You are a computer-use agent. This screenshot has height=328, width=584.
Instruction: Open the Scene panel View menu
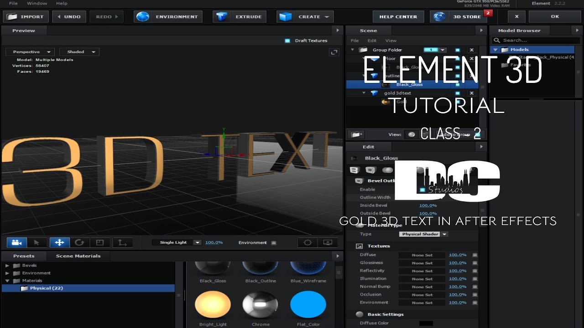point(391,41)
